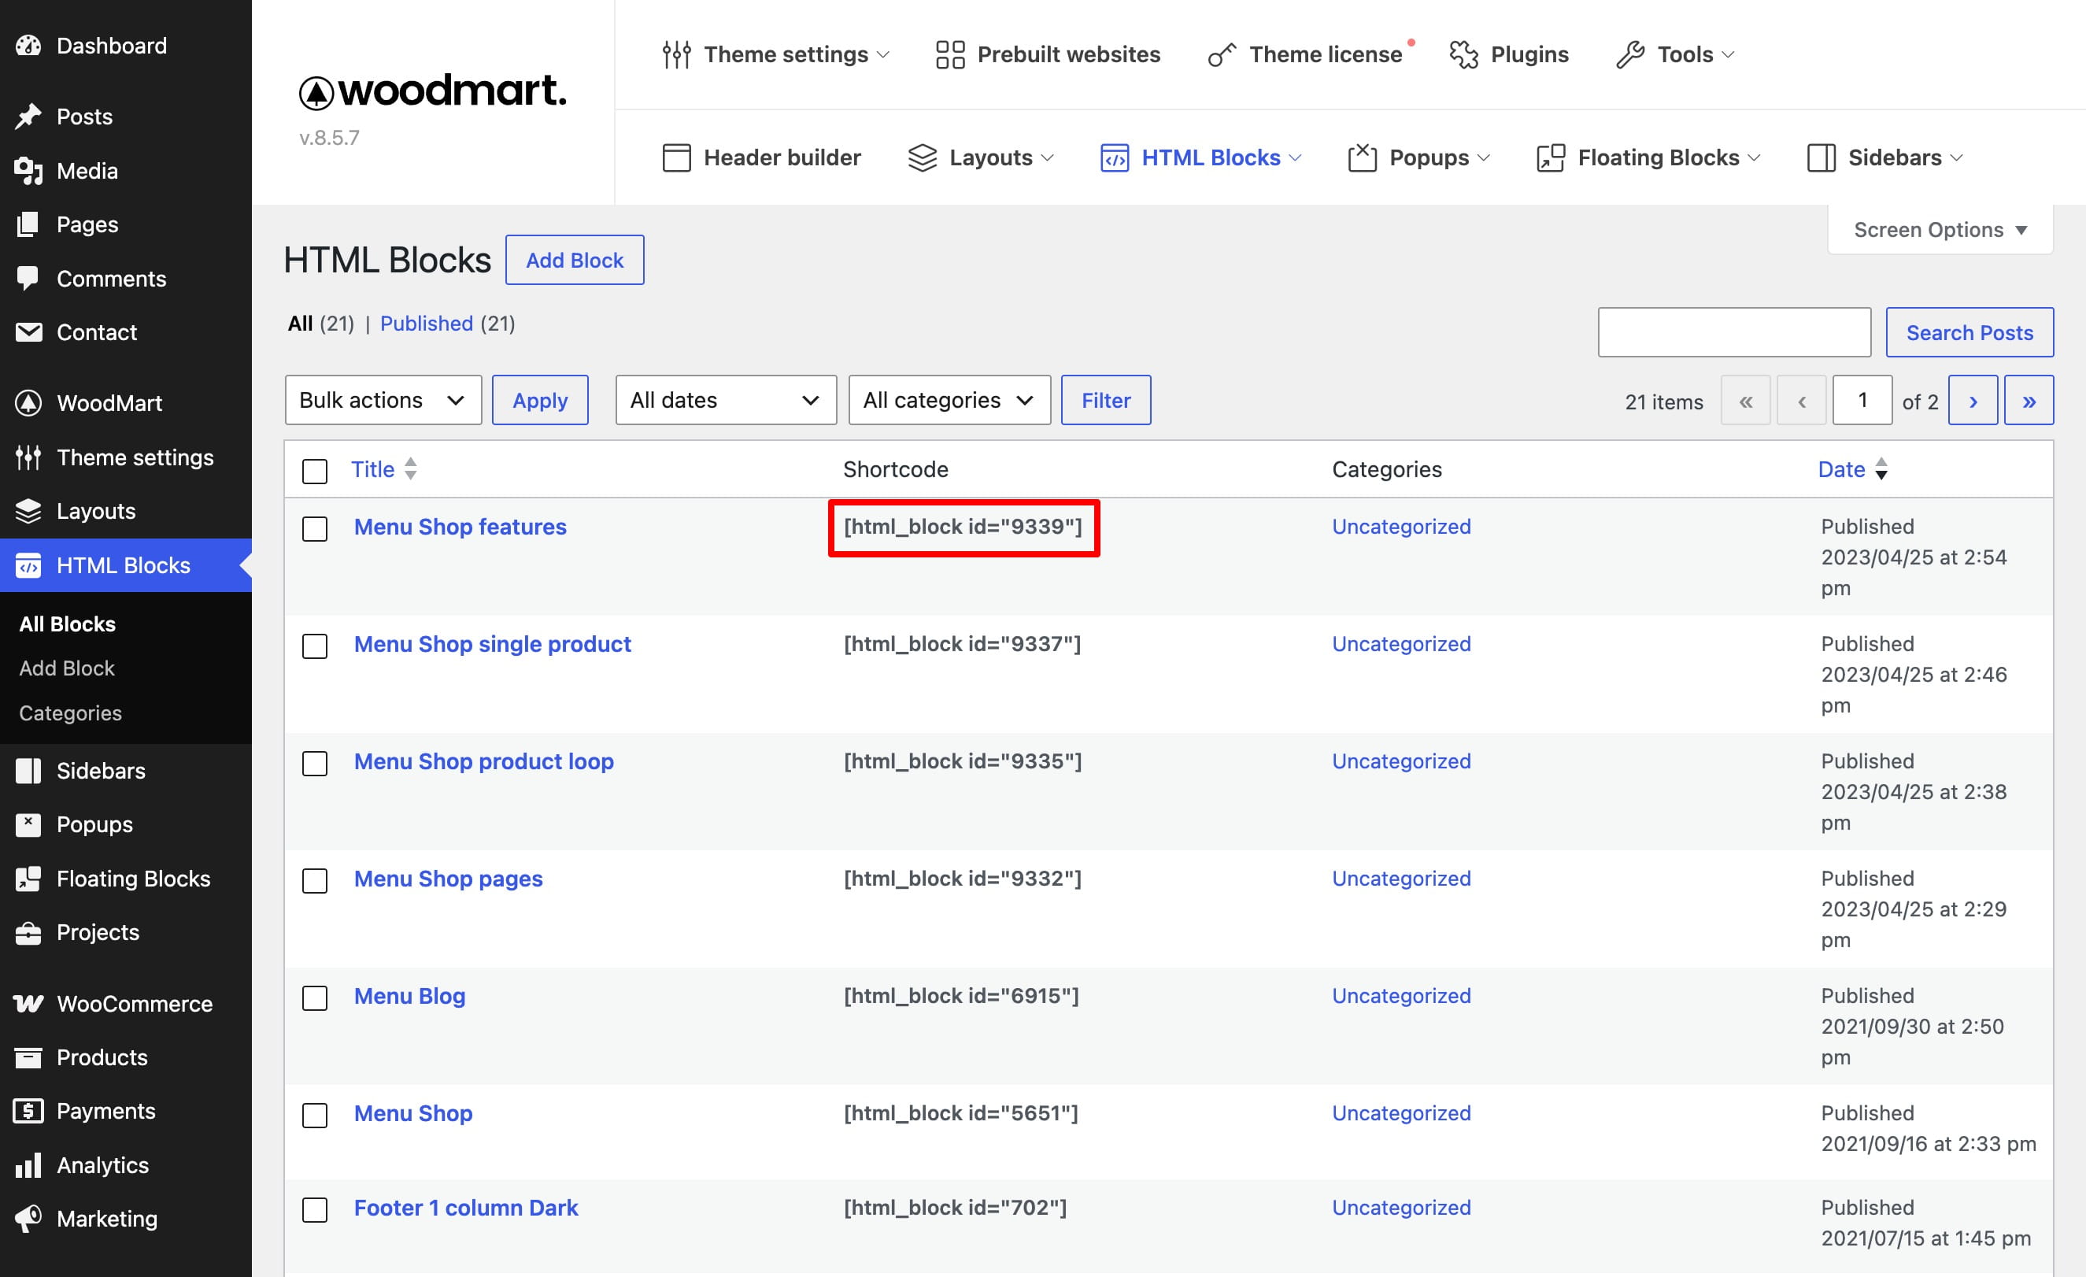The width and height of the screenshot is (2086, 1277).
Task: Click the Posts pushpin icon
Action: [28, 116]
